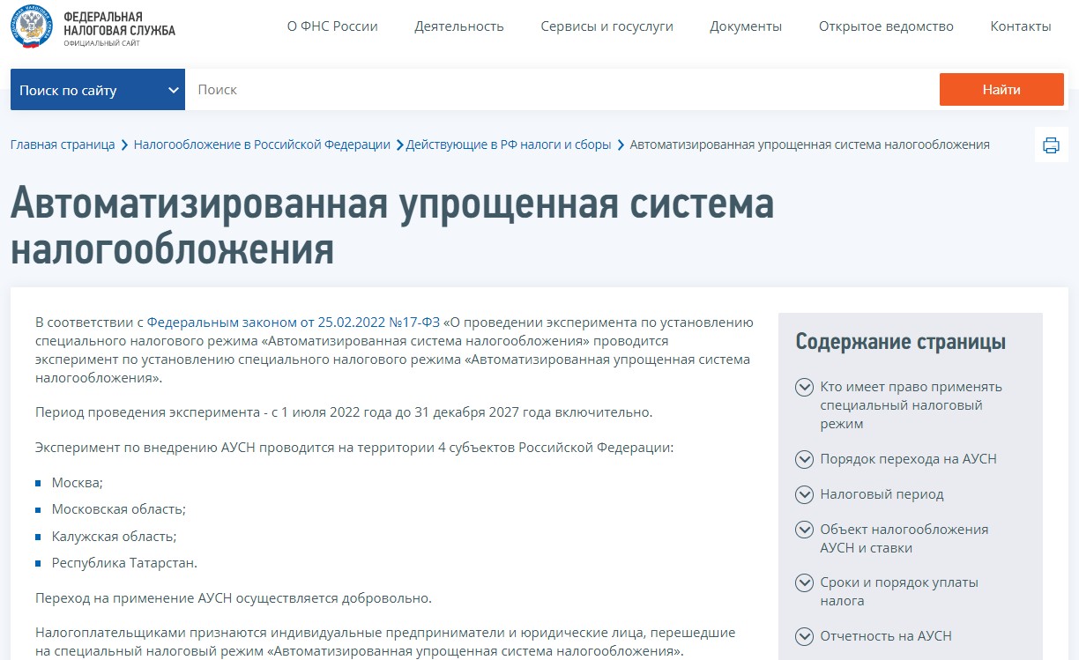The width and height of the screenshot is (1079, 660).
Task: Click the 'Налогообложение в Российской Федерации' breadcrumb
Action: [262, 145]
